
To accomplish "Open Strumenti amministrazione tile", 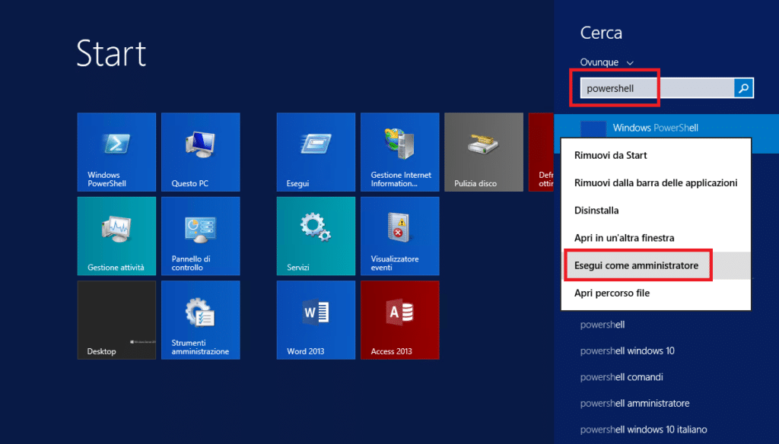I will [200, 320].
